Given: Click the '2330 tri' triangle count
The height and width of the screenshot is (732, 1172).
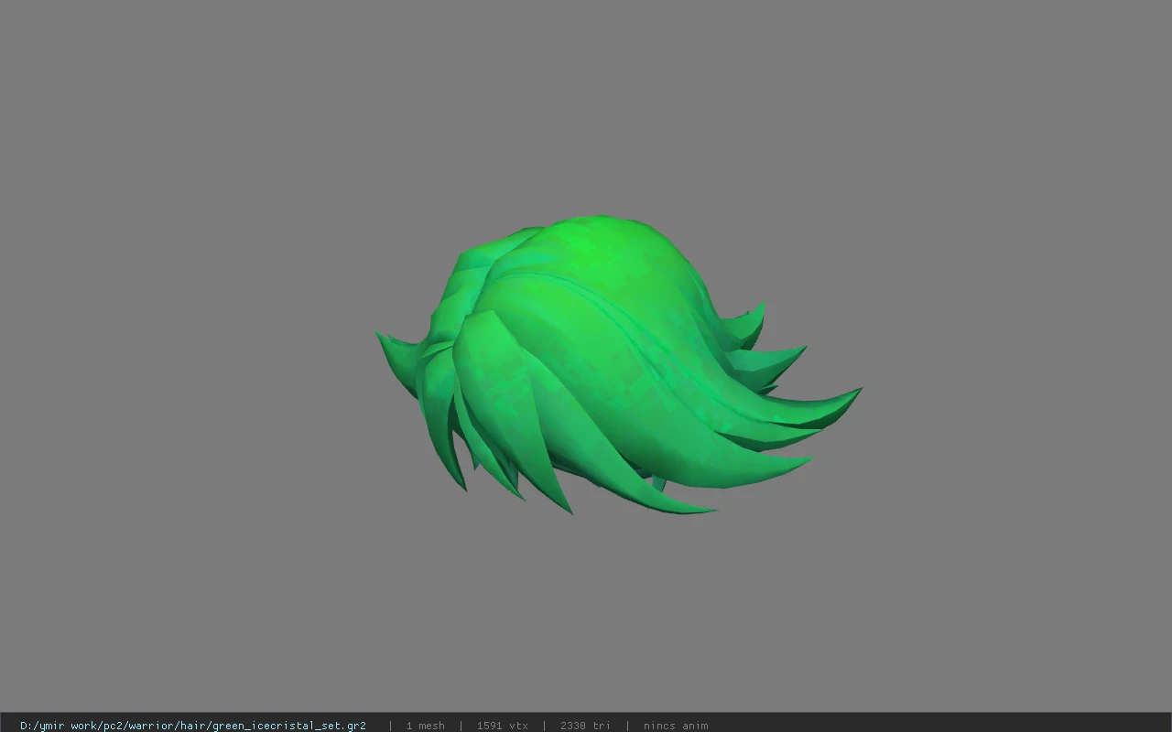Looking at the screenshot, I should (x=585, y=726).
